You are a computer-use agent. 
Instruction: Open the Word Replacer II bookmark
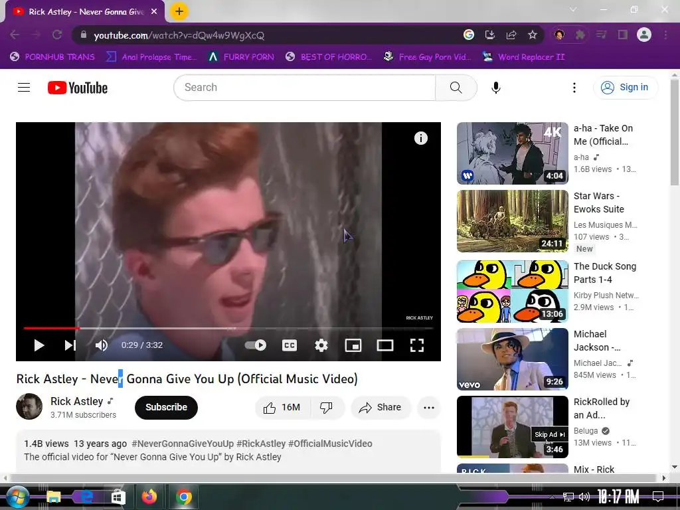(523, 57)
